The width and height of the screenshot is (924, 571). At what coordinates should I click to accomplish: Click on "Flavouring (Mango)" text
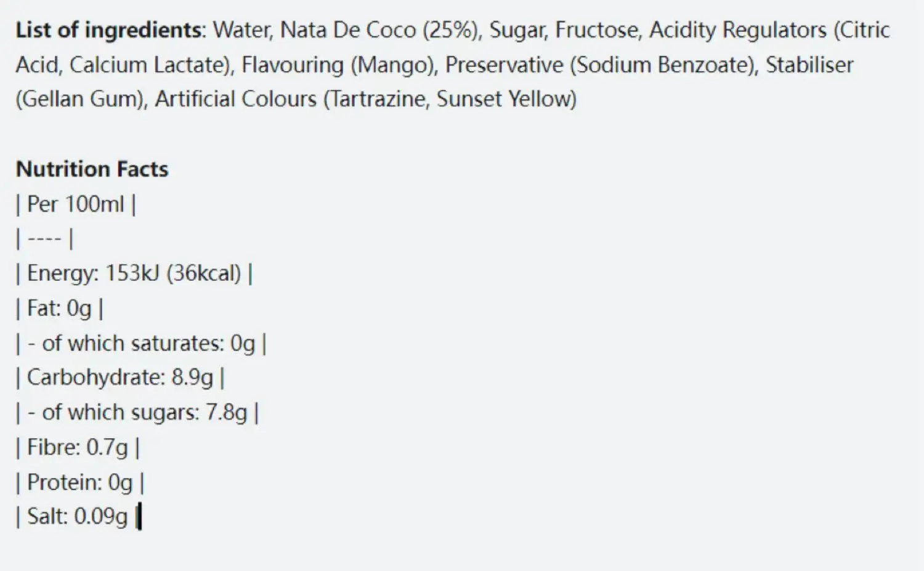339,65
